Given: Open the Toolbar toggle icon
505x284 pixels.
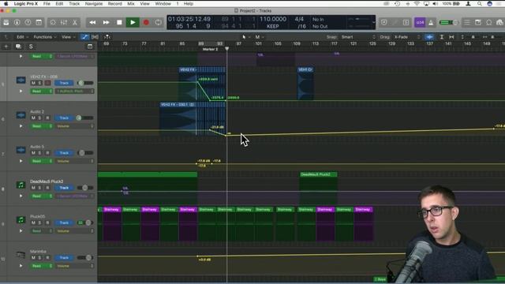Looking at the screenshot, I should point(39,23).
